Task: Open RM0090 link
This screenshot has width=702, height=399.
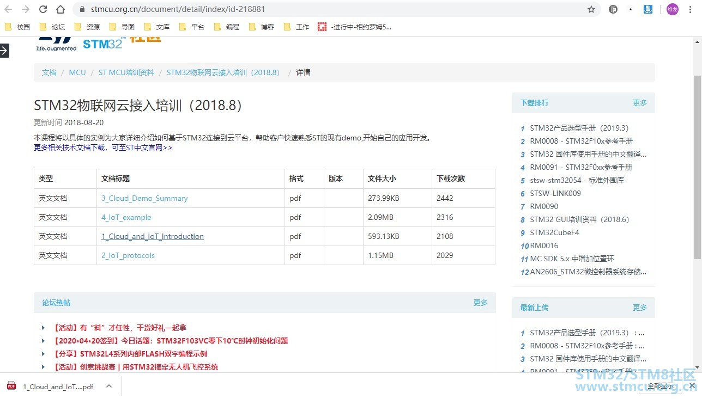Action: tap(544, 207)
